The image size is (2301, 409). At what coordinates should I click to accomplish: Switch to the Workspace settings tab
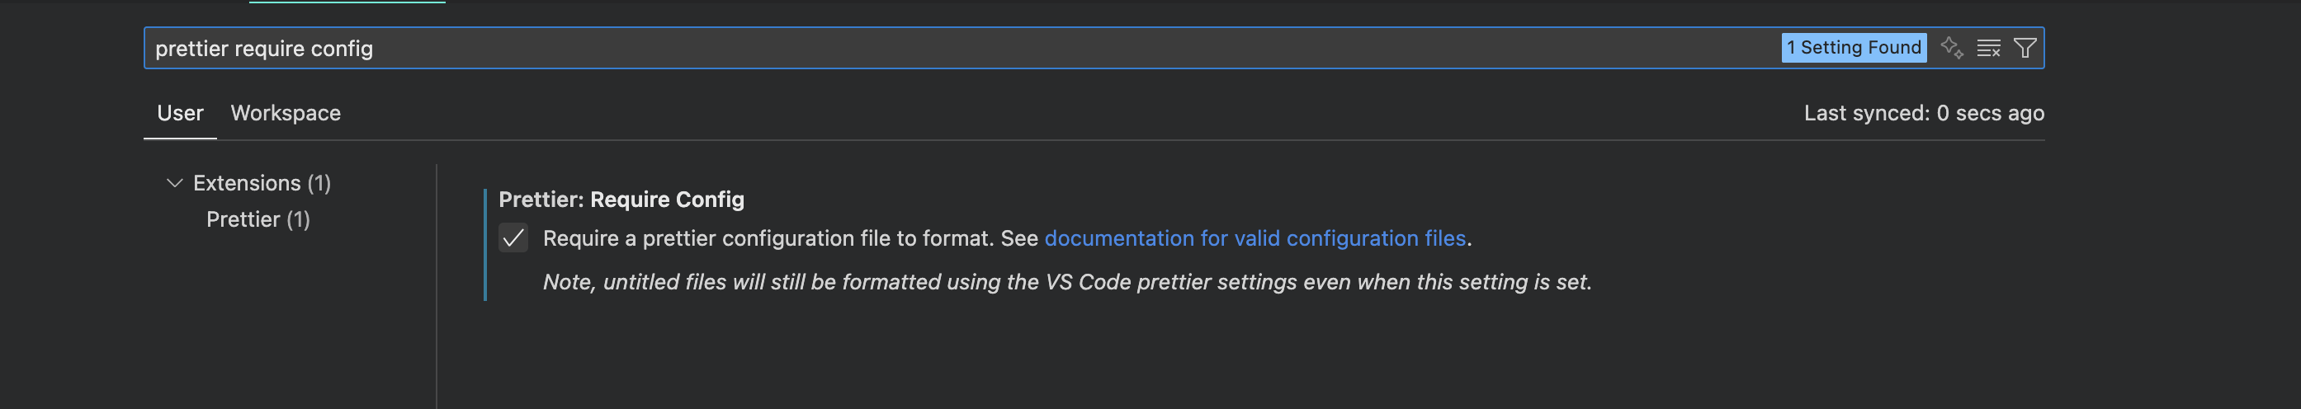285,114
